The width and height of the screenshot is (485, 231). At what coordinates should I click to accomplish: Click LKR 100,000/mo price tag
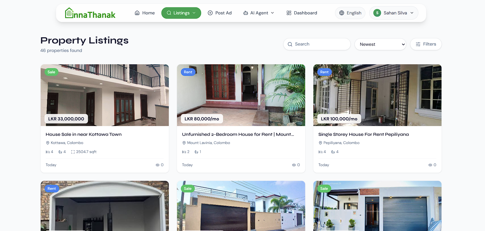coord(339,119)
